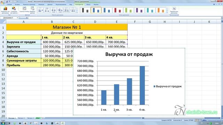223x125 pixels.
Task: Open the Page Layout ribbon tab
Action: tap(29, 5)
